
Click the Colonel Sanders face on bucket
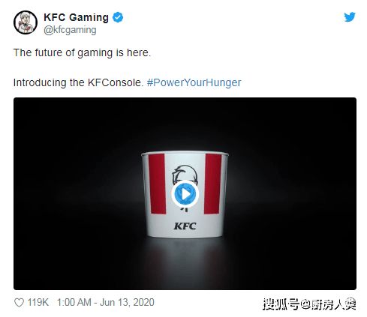[185, 175]
